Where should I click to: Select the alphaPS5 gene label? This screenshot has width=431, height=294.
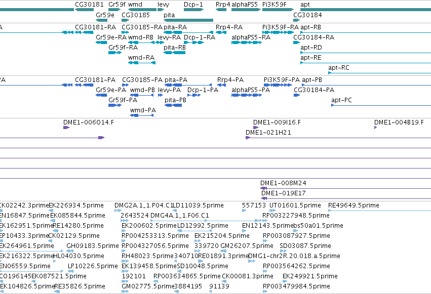245,5
